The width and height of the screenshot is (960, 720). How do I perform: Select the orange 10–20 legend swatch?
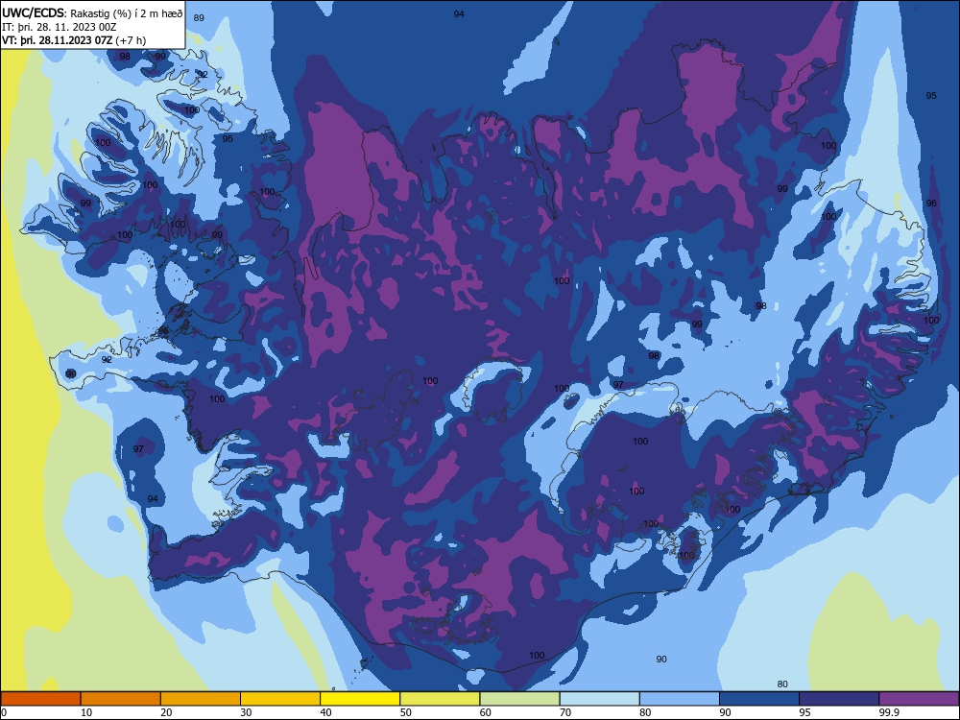pos(121,699)
